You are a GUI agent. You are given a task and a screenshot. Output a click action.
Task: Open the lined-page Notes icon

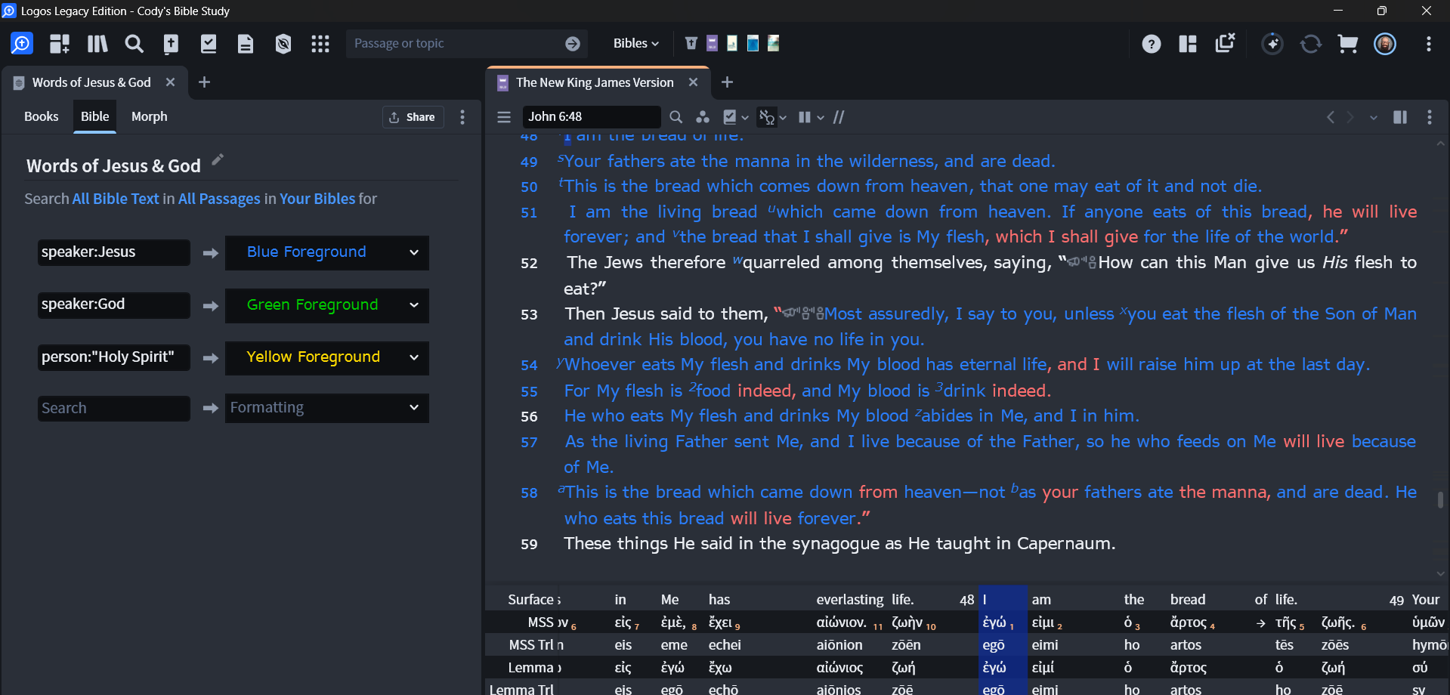click(246, 44)
